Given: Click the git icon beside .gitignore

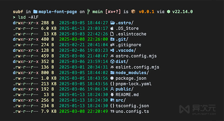Looking at the screenshot, I should 112,45.
